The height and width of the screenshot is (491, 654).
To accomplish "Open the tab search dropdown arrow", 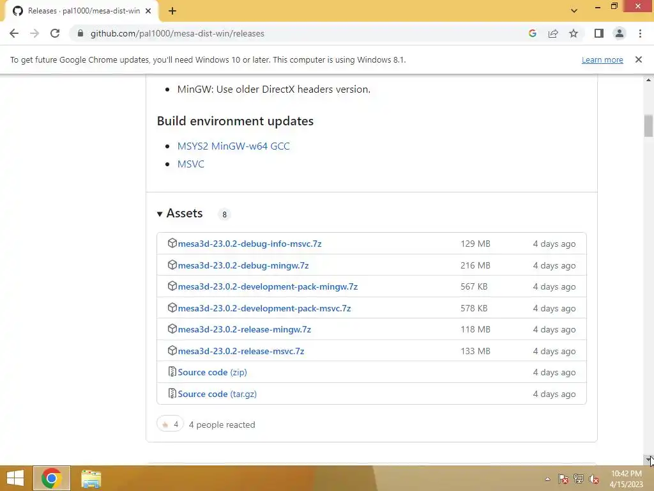I will (574, 11).
